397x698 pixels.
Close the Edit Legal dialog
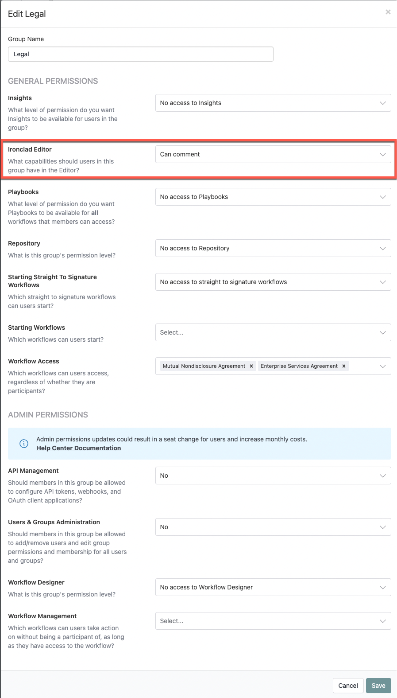[x=388, y=12]
